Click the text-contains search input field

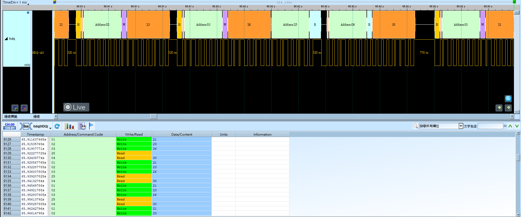(490, 126)
